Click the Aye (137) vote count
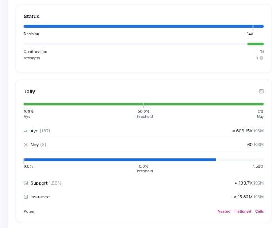Screen dimensions: 273x228 40,131
